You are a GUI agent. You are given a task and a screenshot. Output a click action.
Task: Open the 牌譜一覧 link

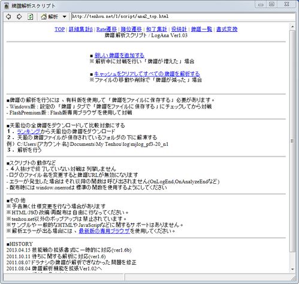click(201, 29)
